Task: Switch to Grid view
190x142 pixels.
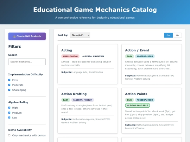Action: click(169, 35)
